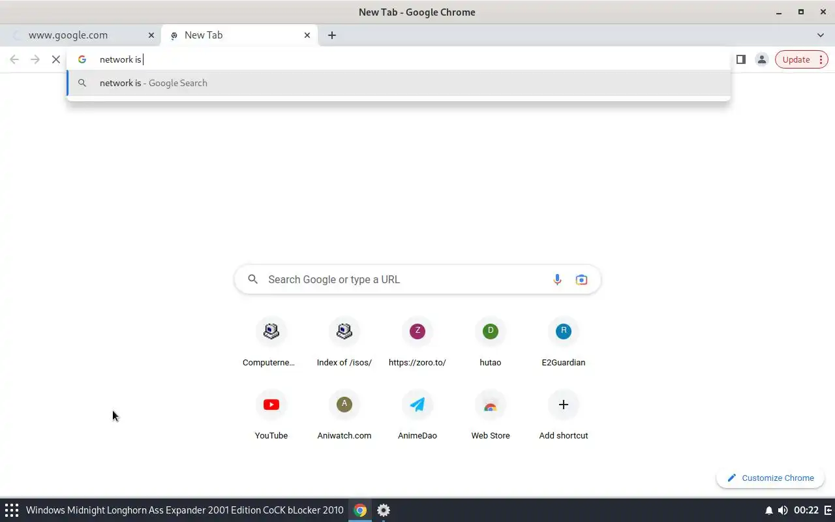Click magnifier icon in Google search box
This screenshot has width=835, height=522.
[252, 279]
